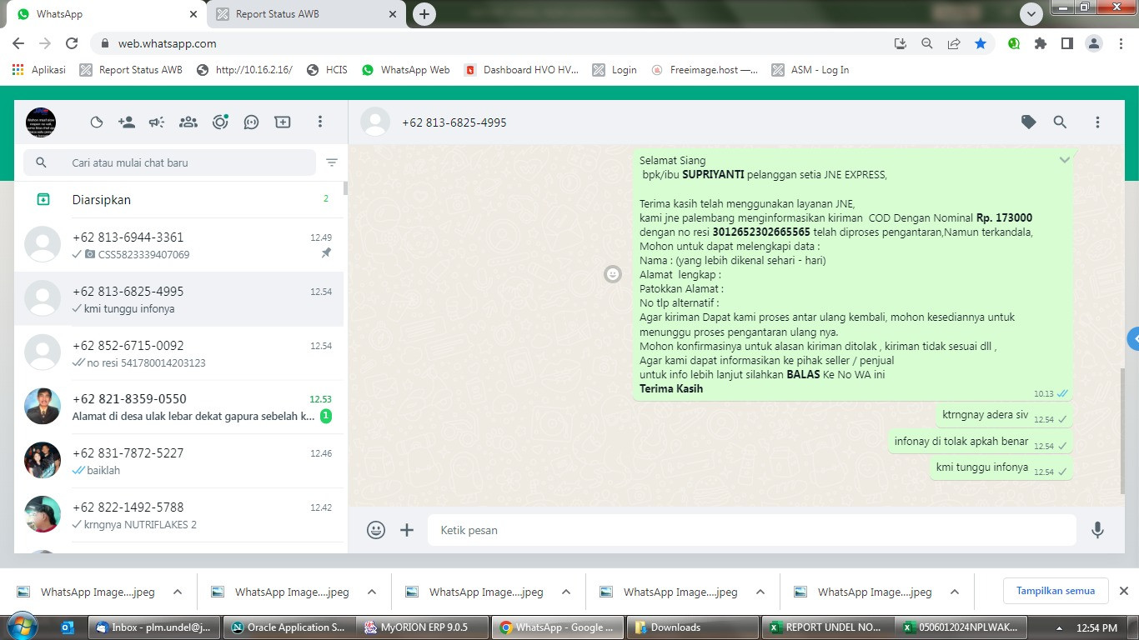1139x640 pixels.
Task: Open chat with +62 852-6715-0092
Action: [x=178, y=353]
